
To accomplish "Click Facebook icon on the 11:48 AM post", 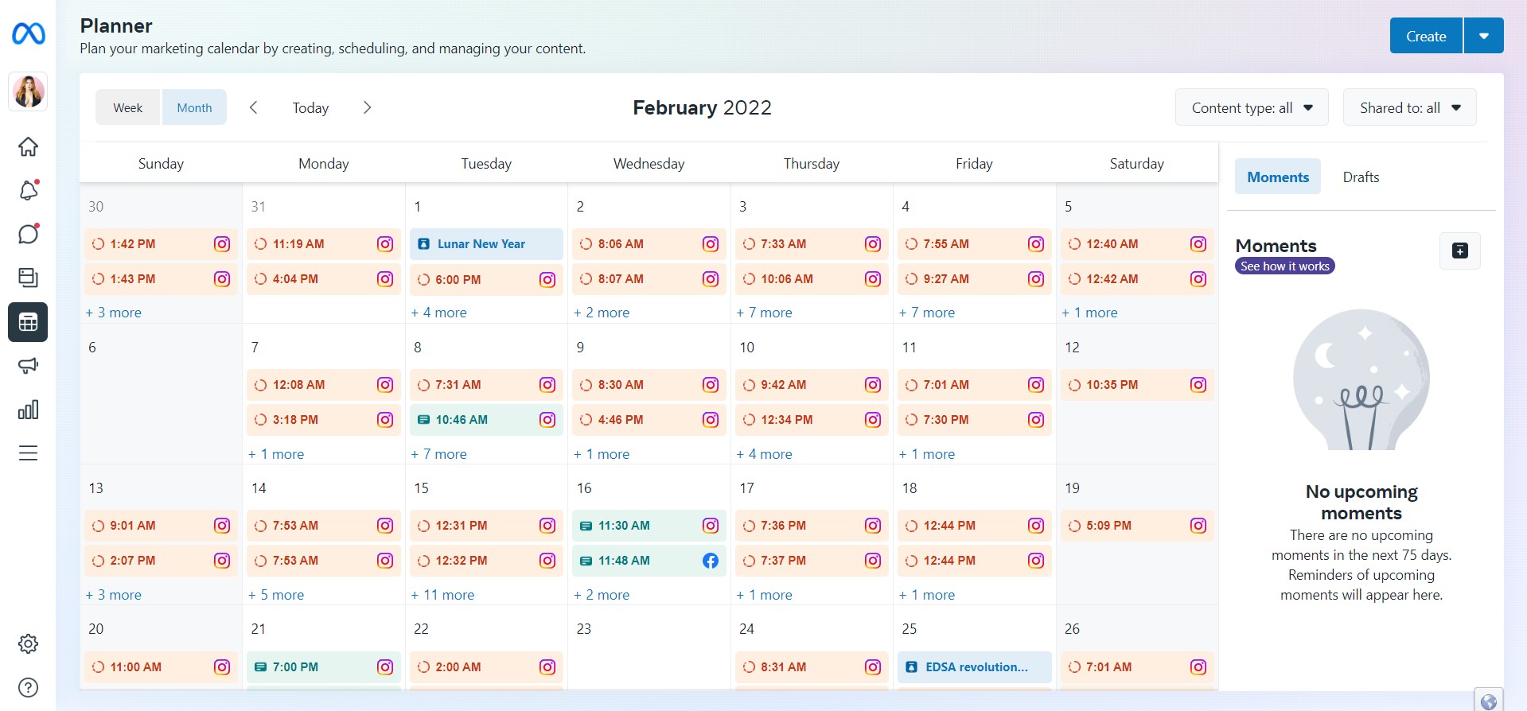I will 710,561.
